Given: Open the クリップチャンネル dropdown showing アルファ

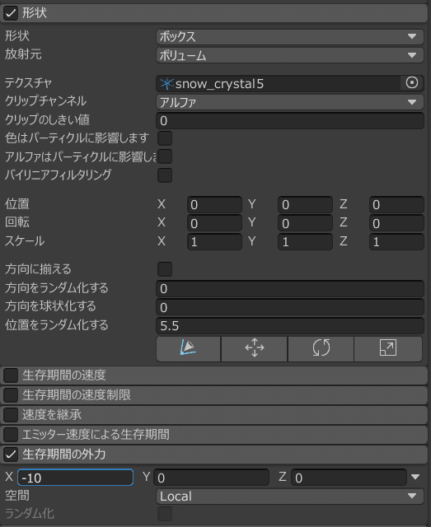Looking at the screenshot, I should click(290, 102).
